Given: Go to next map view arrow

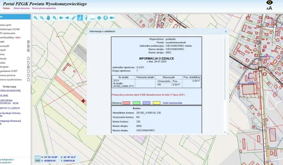Looking at the screenshot, I should tap(67, 18).
